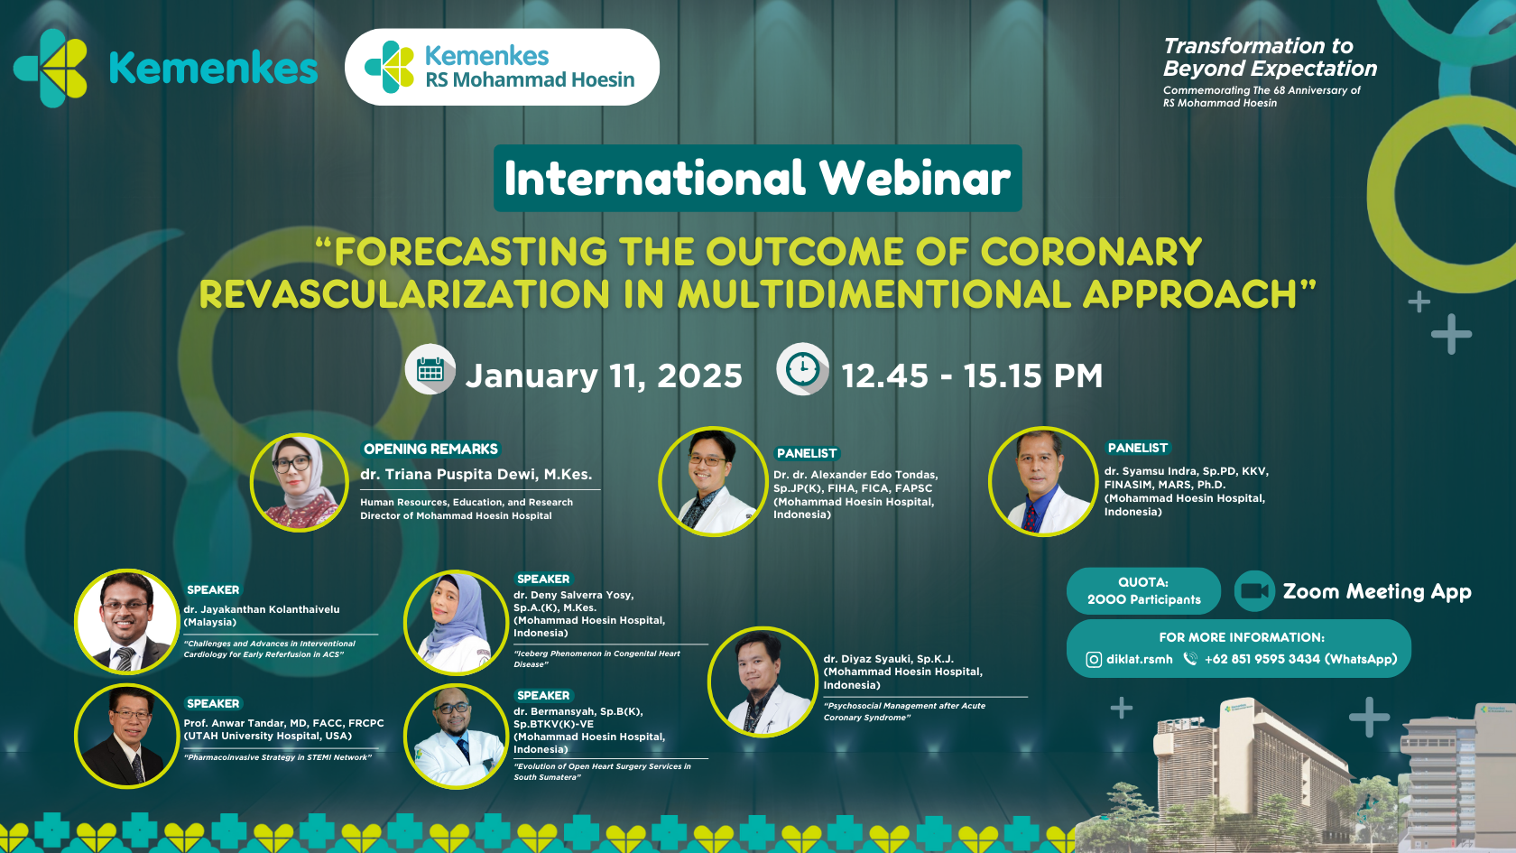Click the Zoom video camera icon
The height and width of the screenshot is (853, 1516).
pos(1254,591)
